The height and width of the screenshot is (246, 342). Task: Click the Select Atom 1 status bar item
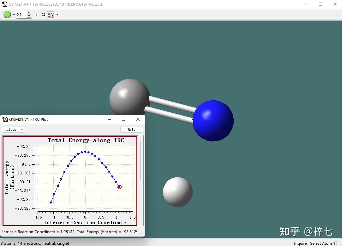(322, 243)
